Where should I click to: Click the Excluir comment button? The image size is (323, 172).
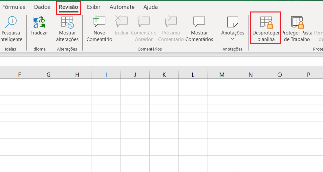[121, 26]
